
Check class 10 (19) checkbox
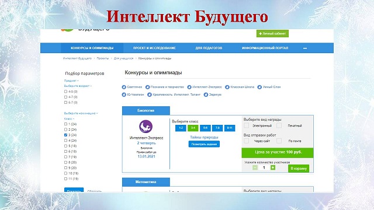(x=65, y=173)
